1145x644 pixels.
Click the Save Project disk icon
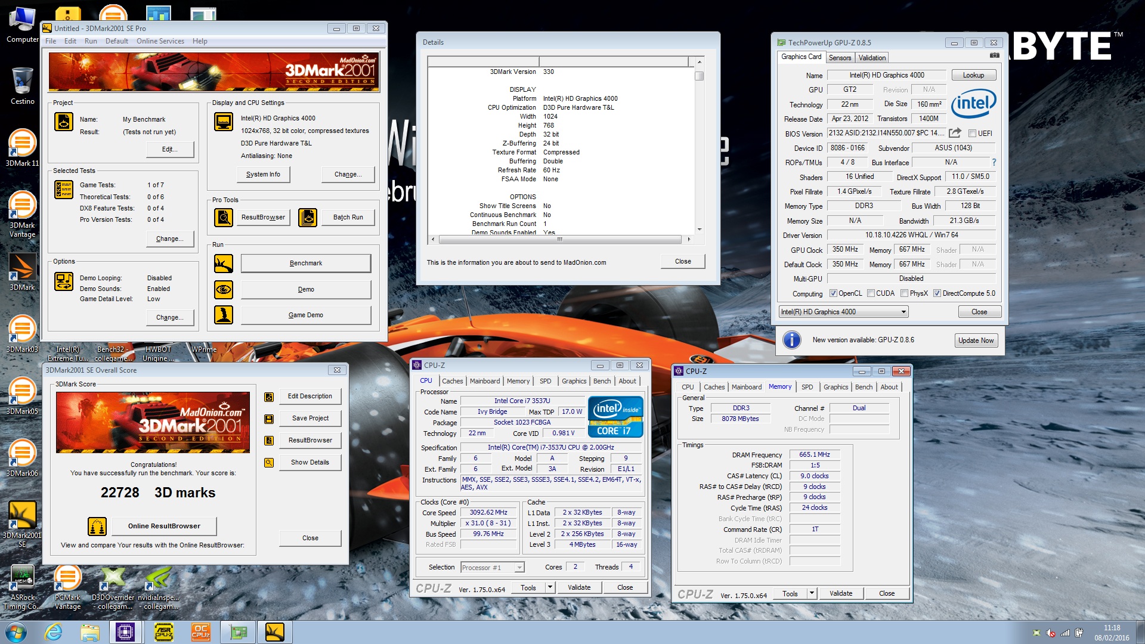click(x=269, y=419)
